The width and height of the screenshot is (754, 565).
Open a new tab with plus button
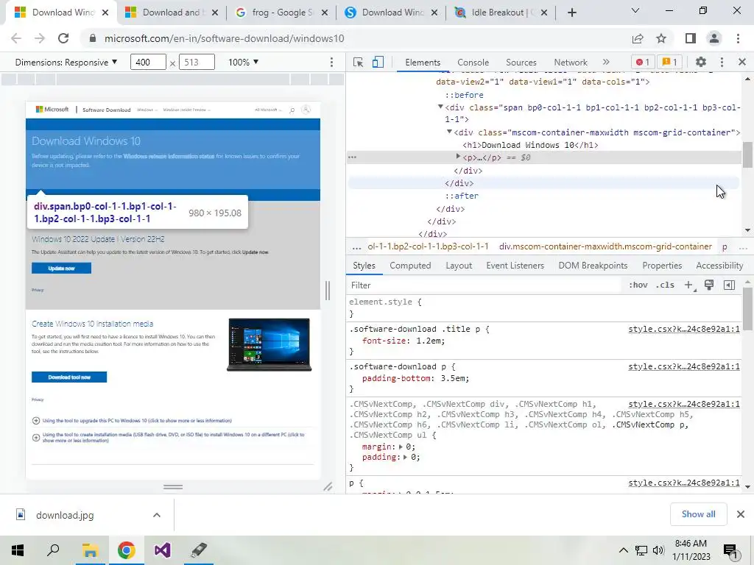coord(571,13)
